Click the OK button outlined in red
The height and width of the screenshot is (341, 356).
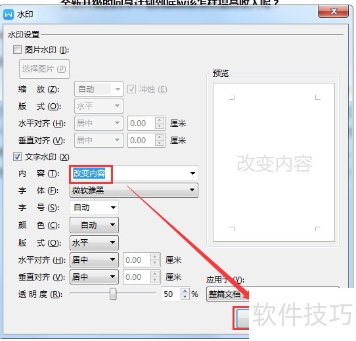point(243,318)
